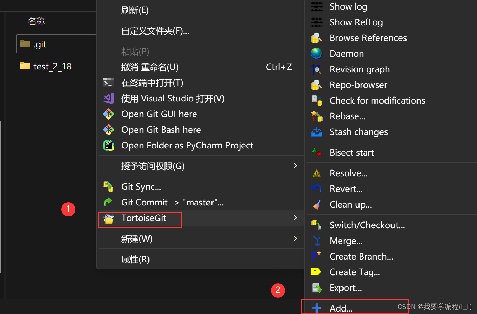The width and height of the screenshot is (477, 314).
Task: Expand the TortoiseGit submenu arrow
Action: click(295, 218)
